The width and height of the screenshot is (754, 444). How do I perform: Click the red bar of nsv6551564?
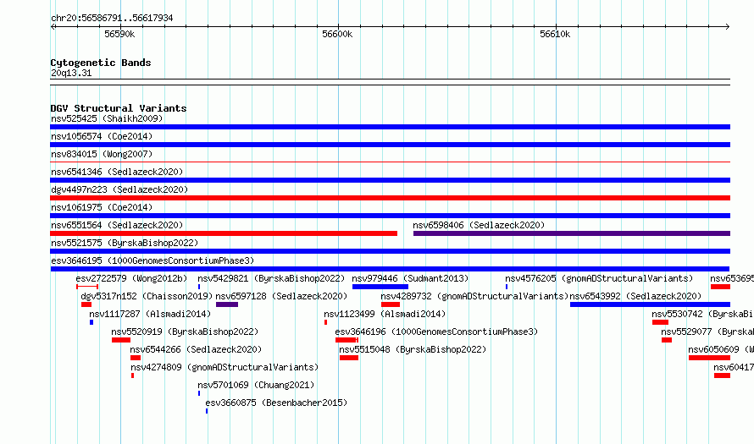tap(224, 233)
